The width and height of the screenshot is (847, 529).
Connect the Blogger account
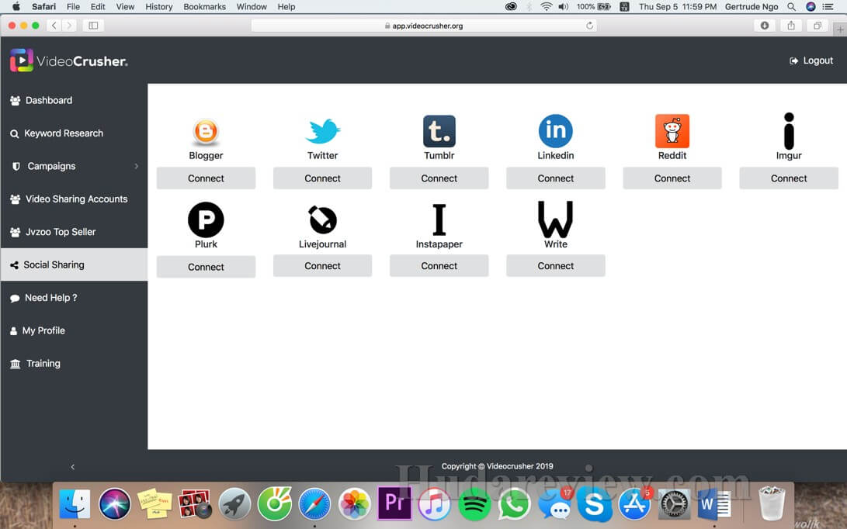206,178
